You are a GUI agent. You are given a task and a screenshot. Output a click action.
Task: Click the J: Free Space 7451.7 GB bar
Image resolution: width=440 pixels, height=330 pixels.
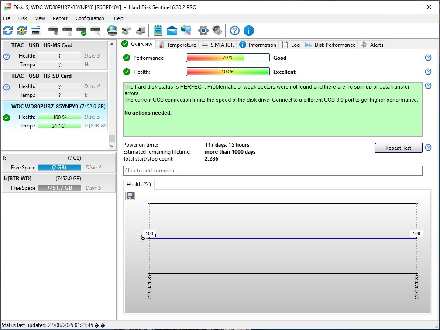(x=59, y=188)
